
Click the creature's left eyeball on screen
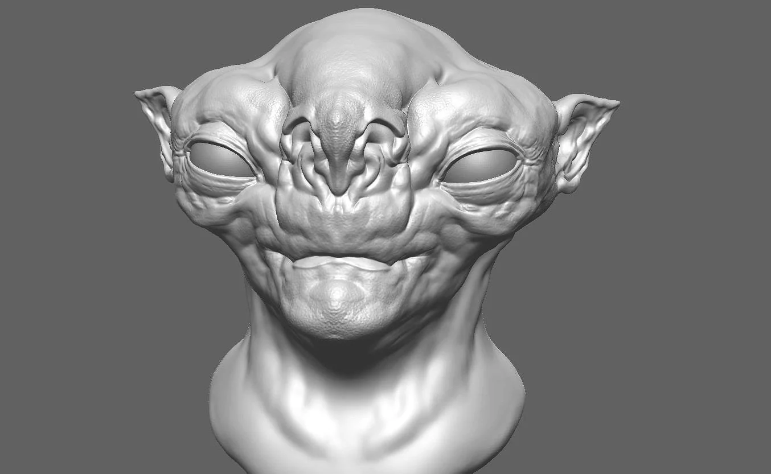[x=220, y=160]
